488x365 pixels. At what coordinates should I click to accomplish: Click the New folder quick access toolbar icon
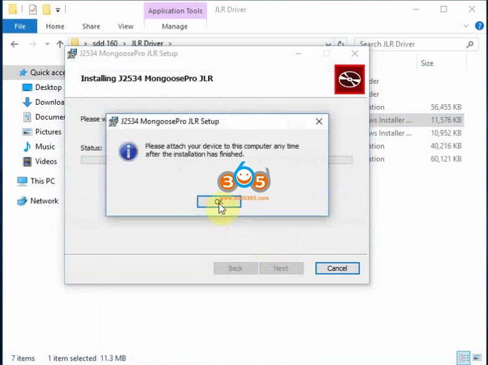(47, 10)
